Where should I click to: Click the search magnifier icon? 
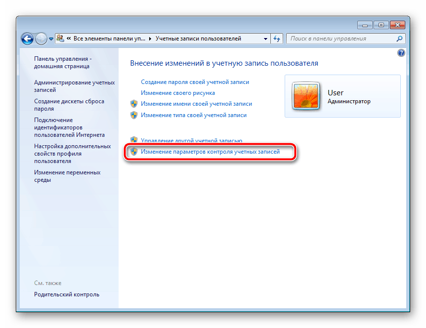399,39
